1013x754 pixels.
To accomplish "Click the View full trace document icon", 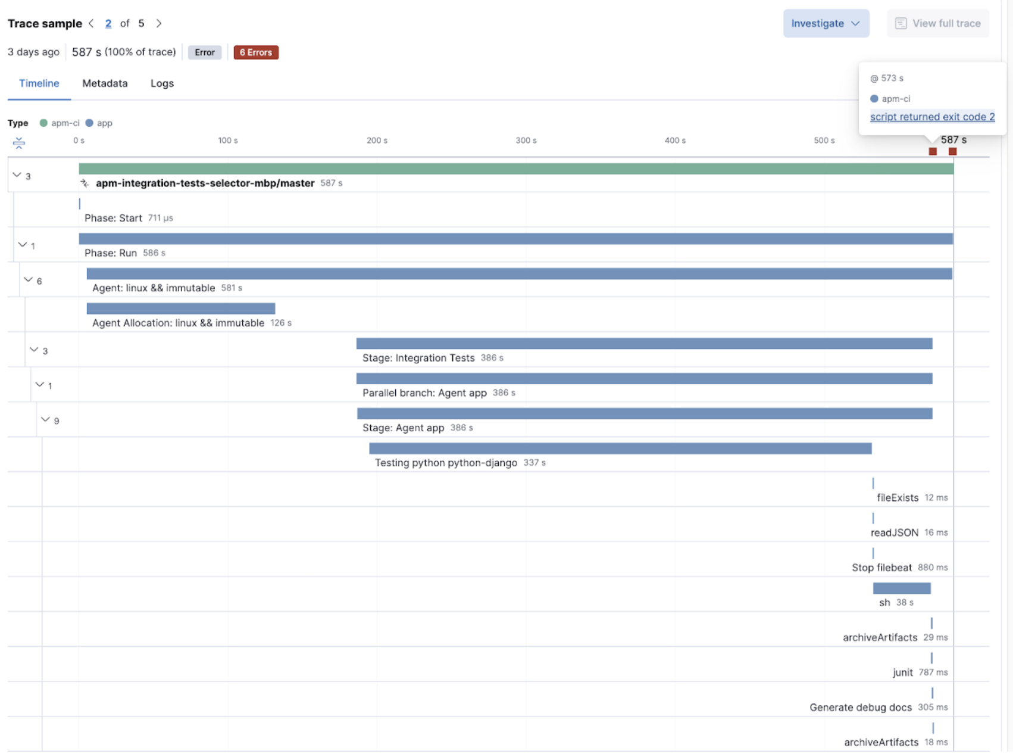I will [901, 23].
